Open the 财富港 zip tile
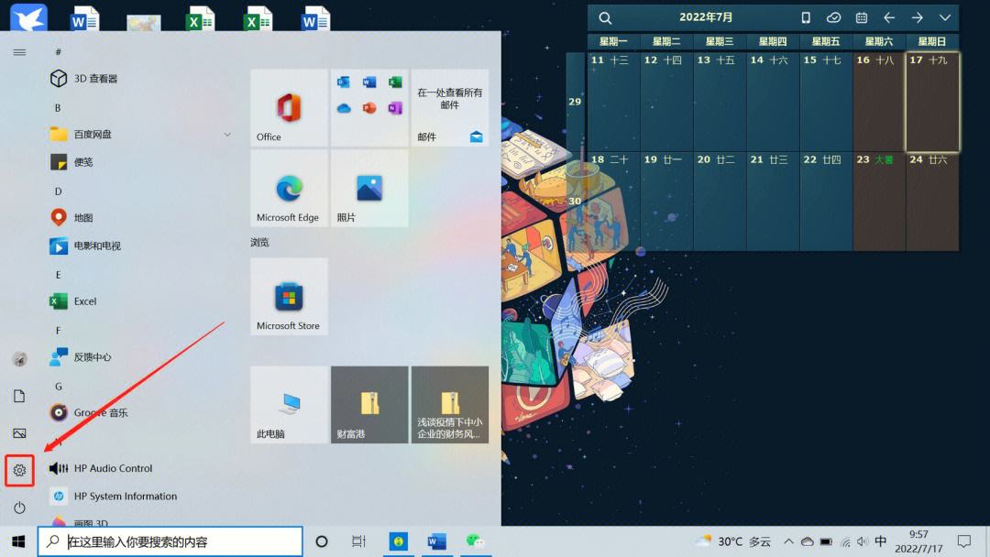 pyautogui.click(x=369, y=405)
